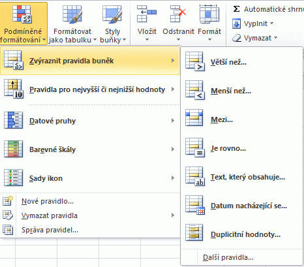The width and height of the screenshot is (304, 267).
Task: Open the Styly buňky dropdown arrow
Action: pos(124,40)
